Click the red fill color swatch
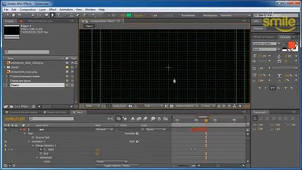This screenshot has width=302, height=170. click(291, 44)
